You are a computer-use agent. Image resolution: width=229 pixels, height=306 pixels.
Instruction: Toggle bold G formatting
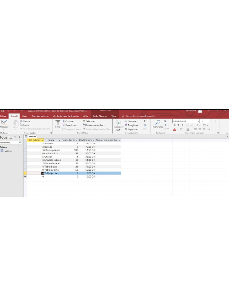pos(174,125)
